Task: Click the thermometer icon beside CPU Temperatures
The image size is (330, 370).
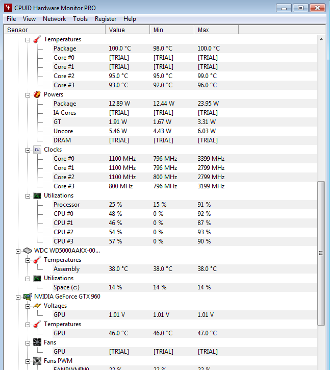Action: pos(37,39)
